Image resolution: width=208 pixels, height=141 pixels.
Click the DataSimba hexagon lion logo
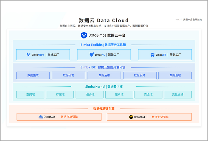pos(84,35)
